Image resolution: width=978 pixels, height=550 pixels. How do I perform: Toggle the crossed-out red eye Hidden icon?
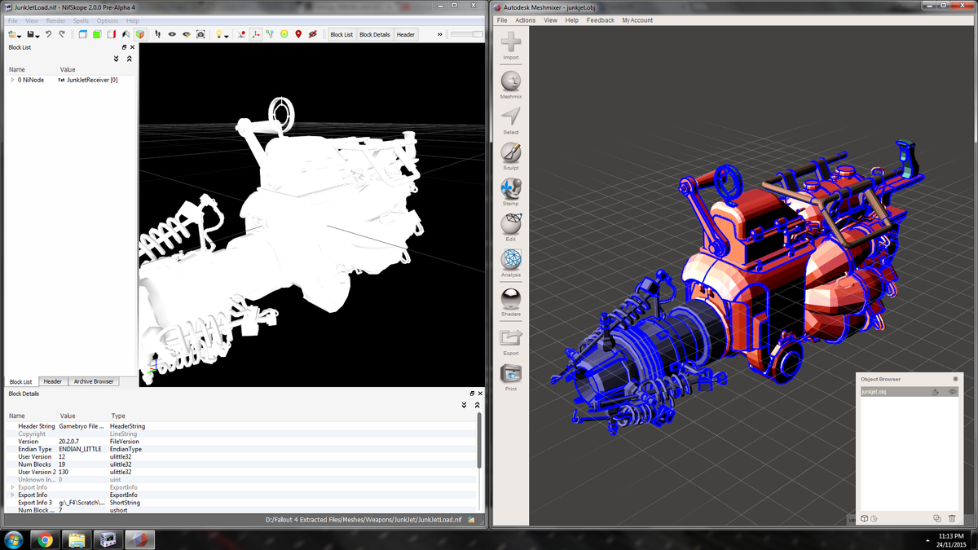312,34
